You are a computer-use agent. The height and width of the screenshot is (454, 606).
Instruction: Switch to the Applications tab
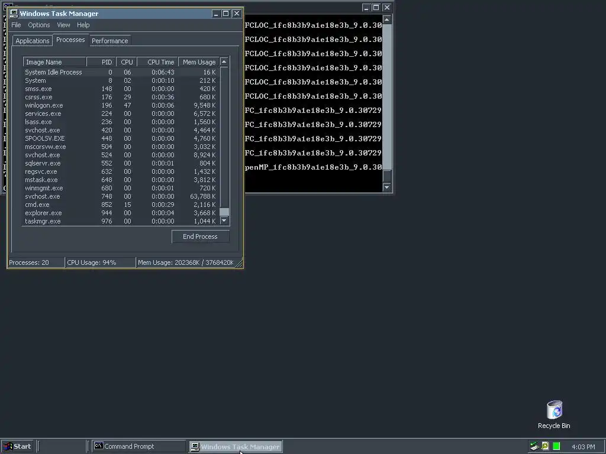[33, 41]
